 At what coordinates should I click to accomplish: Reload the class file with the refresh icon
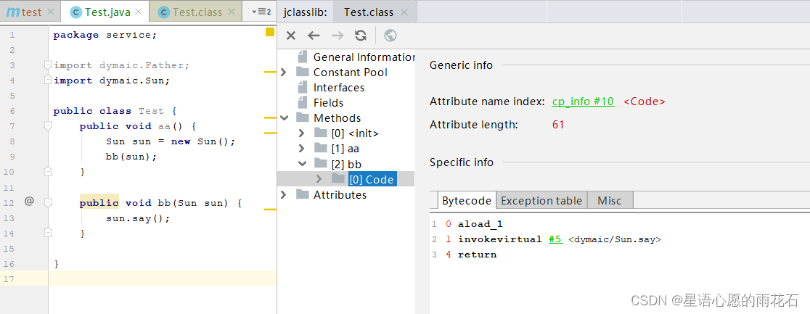click(361, 36)
